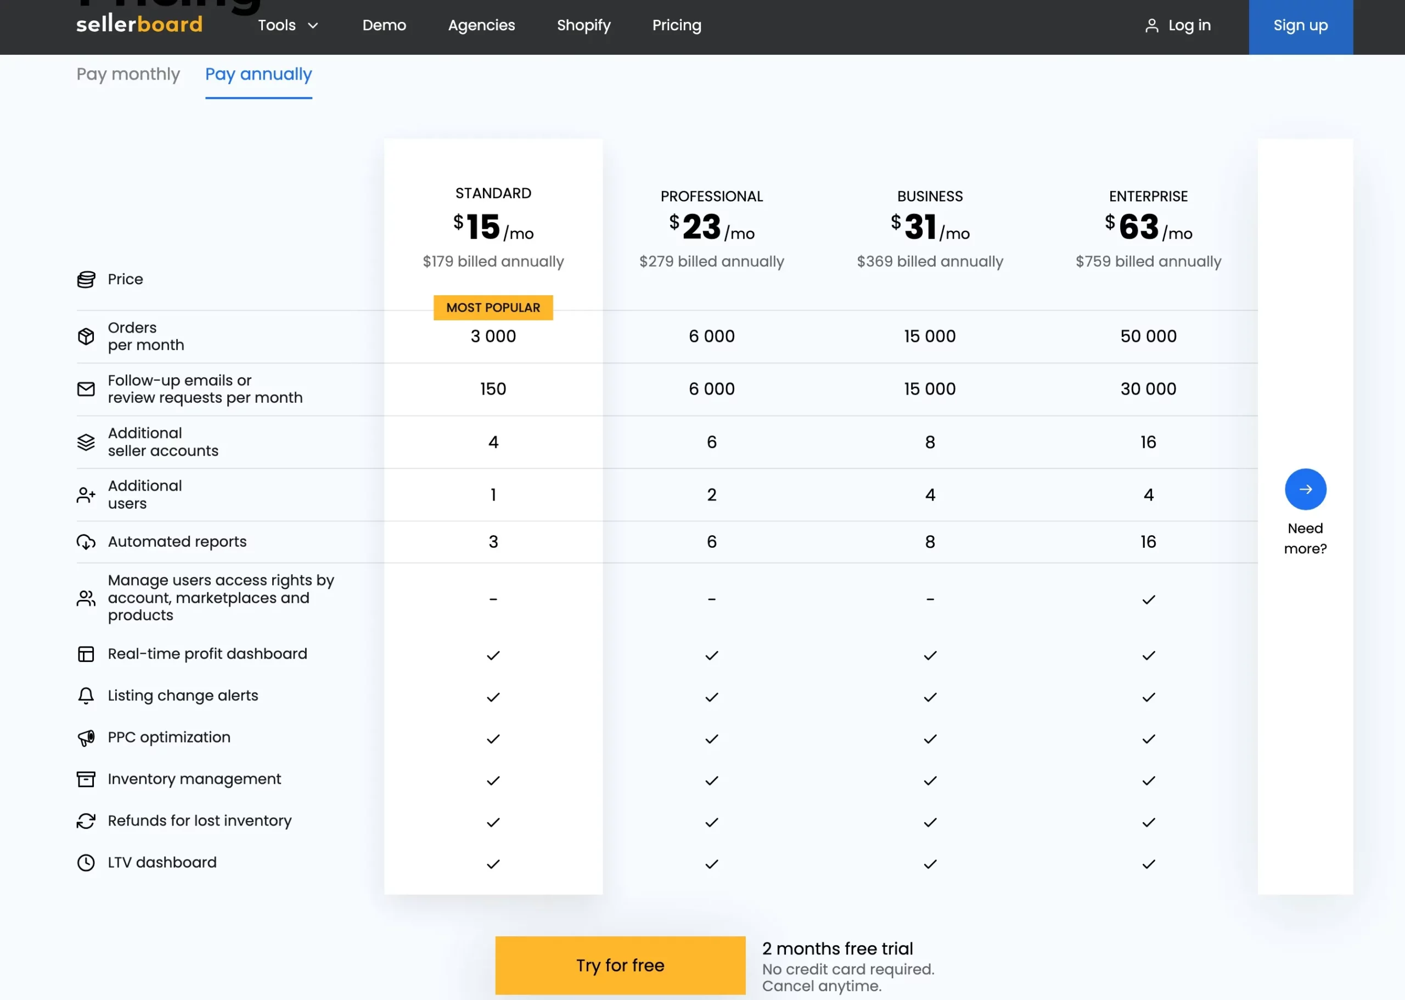Click '$759 billed annually' text
This screenshot has height=1000, width=1405.
[1148, 262]
